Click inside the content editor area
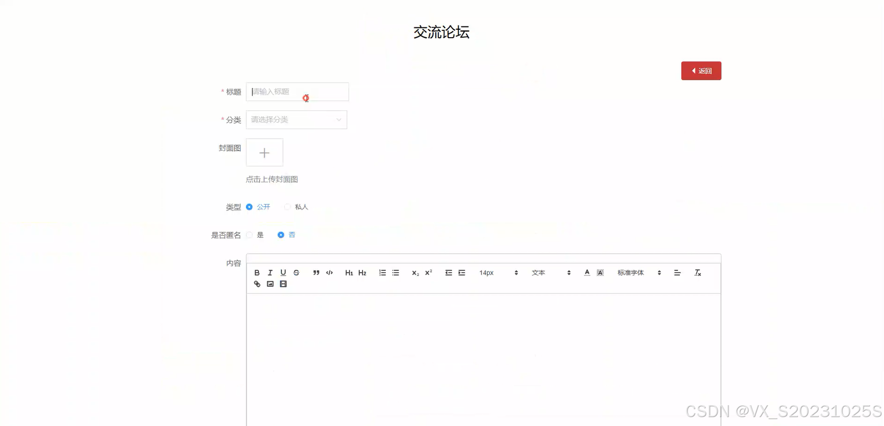 coord(483,359)
